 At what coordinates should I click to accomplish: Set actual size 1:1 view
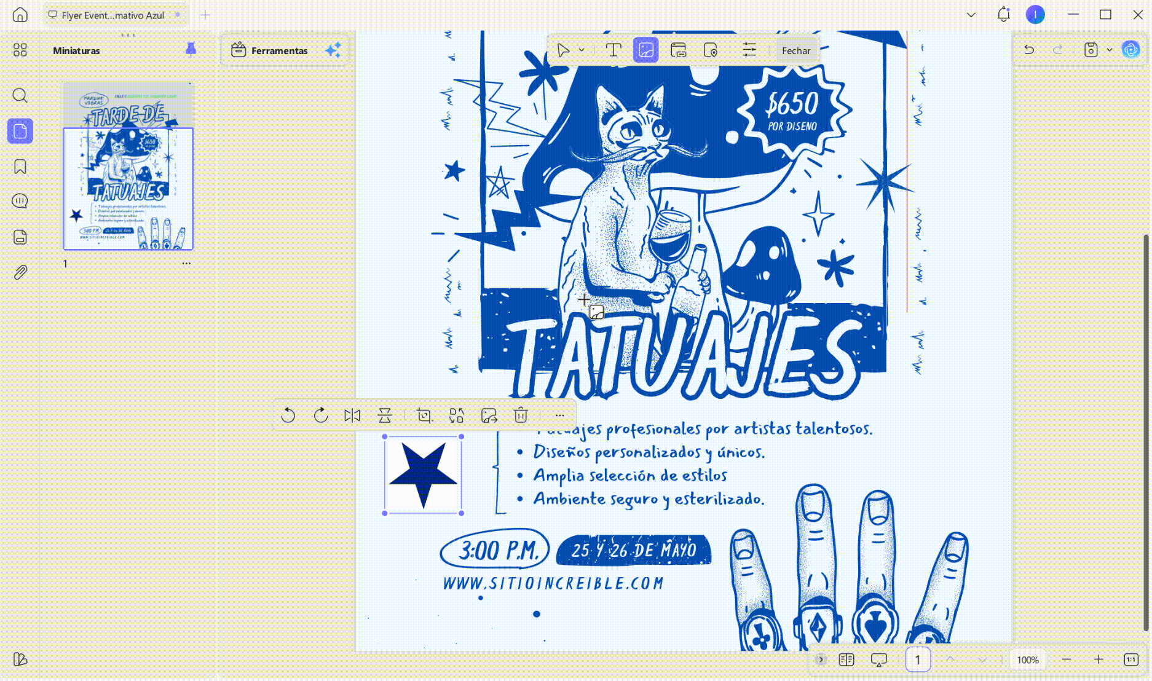(x=1131, y=659)
